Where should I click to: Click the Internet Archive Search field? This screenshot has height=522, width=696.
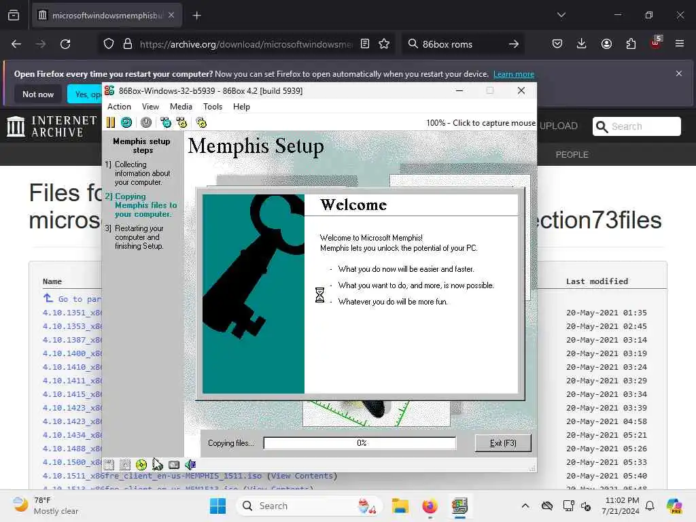click(636, 126)
